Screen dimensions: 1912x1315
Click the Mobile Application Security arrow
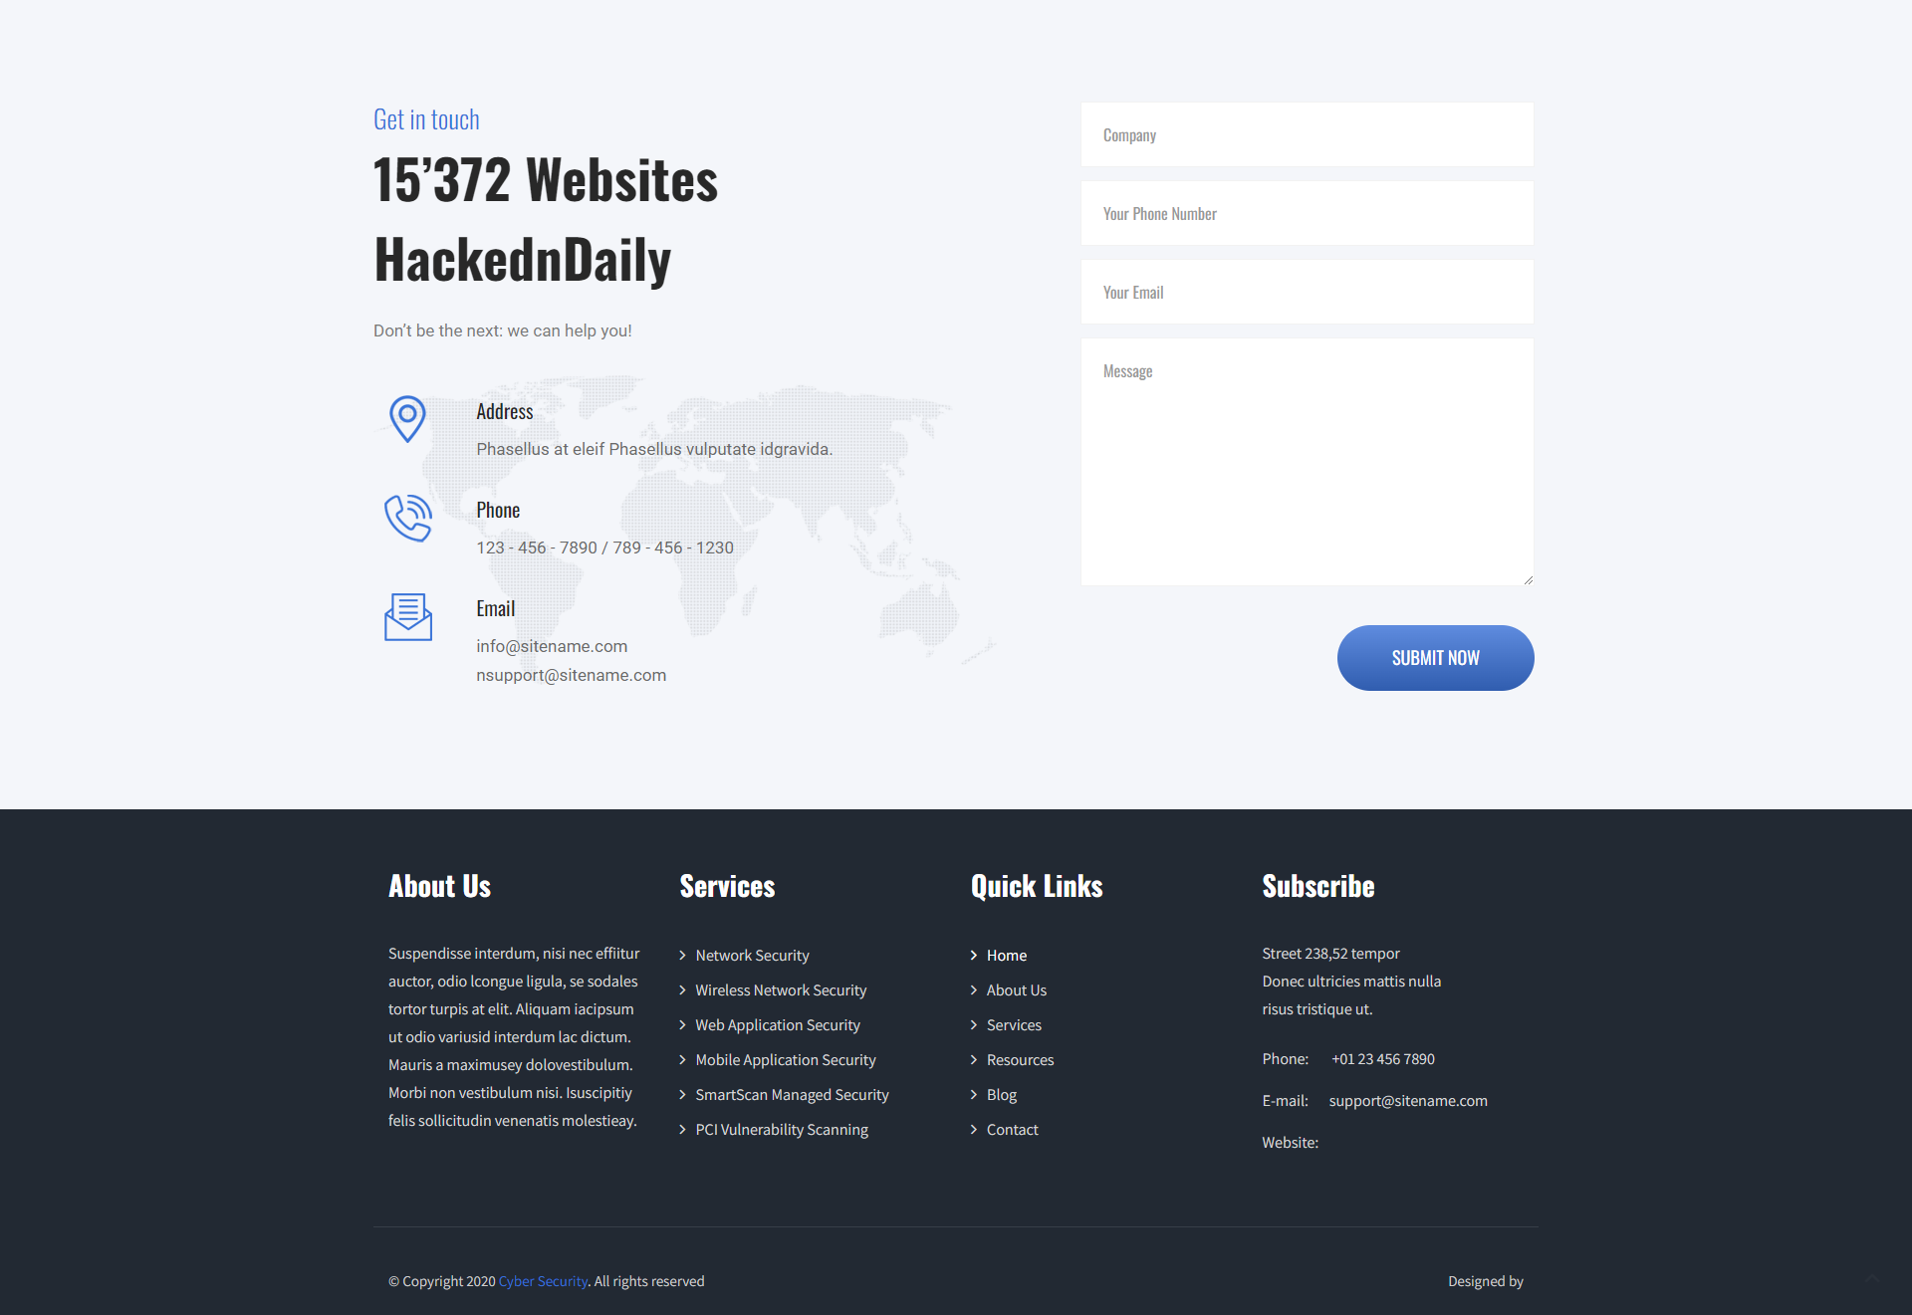pos(681,1059)
